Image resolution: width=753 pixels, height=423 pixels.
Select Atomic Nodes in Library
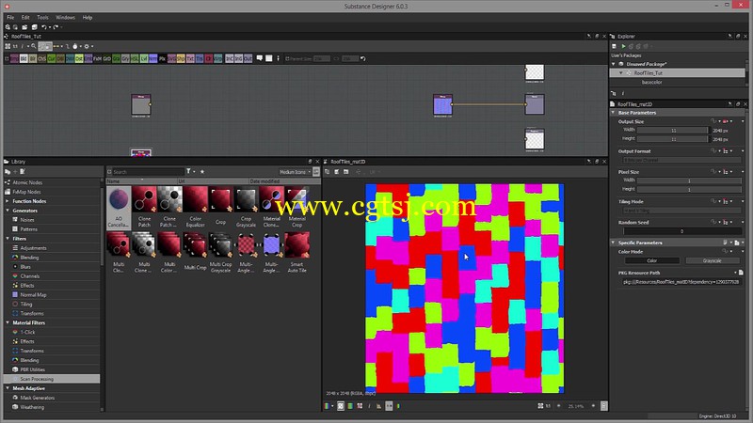tap(27, 182)
